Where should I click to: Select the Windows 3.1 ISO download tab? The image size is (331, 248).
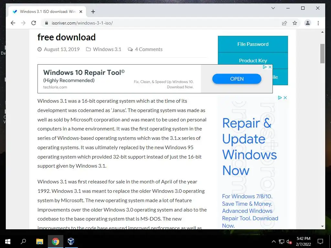(x=47, y=12)
